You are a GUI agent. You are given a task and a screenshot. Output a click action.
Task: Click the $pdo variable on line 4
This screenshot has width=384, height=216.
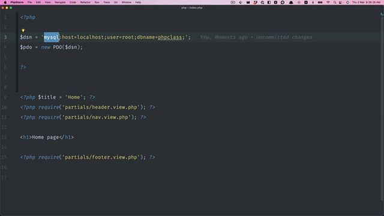pyautogui.click(x=26, y=47)
